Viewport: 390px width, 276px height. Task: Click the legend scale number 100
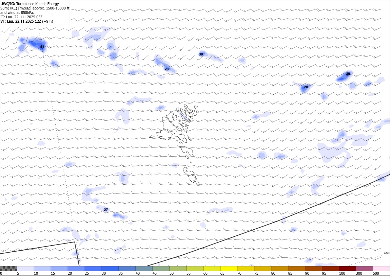click(x=342, y=273)
